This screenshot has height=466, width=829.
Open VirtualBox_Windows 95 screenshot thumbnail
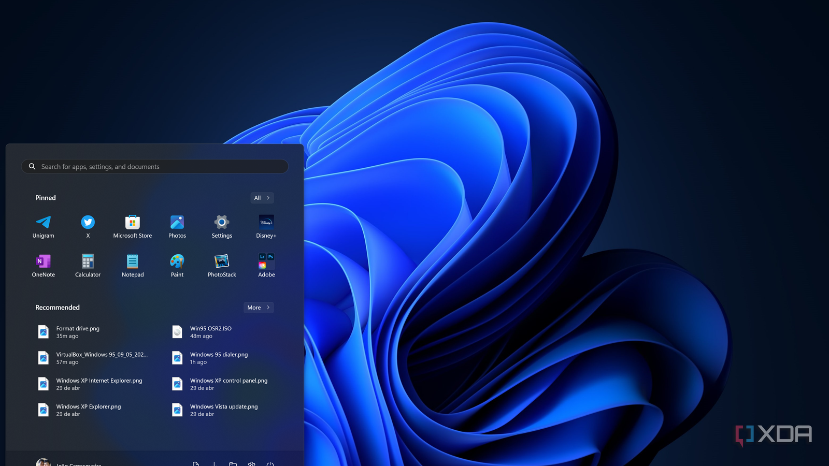pyautogui.click(x=102, y=358)
